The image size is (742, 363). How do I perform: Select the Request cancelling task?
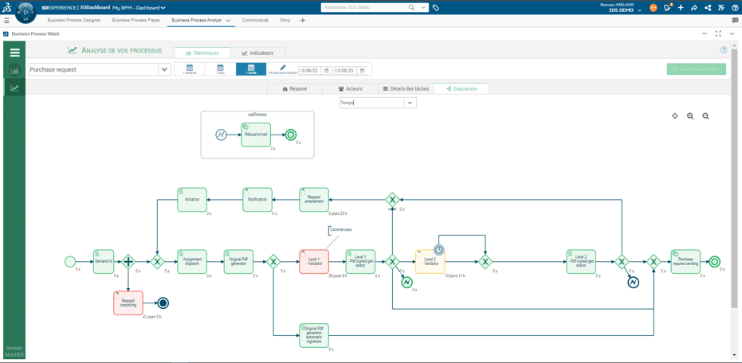tap(128, 303)
